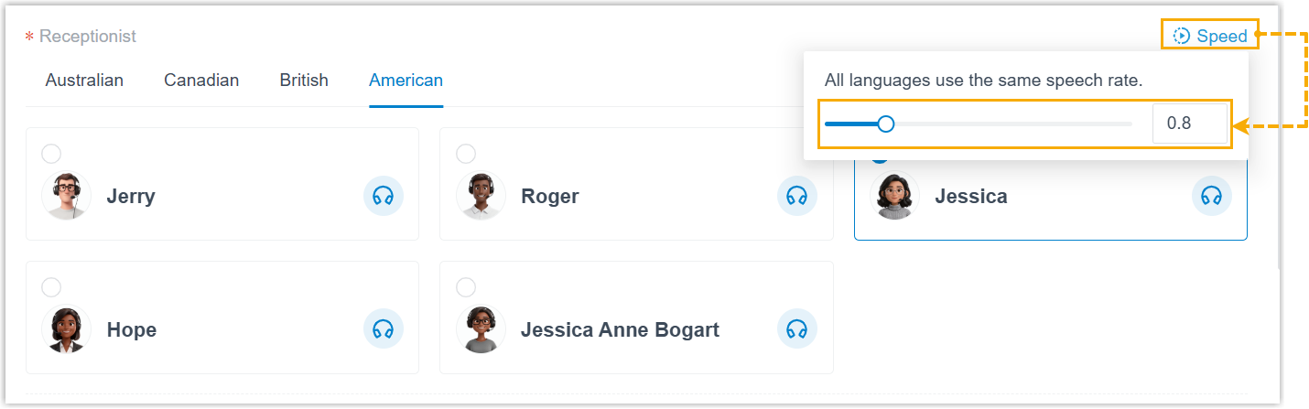Viewport: 1309px width, 409px height.
Task: Switch to the Australian accent tab
Action: pos(84,81)
